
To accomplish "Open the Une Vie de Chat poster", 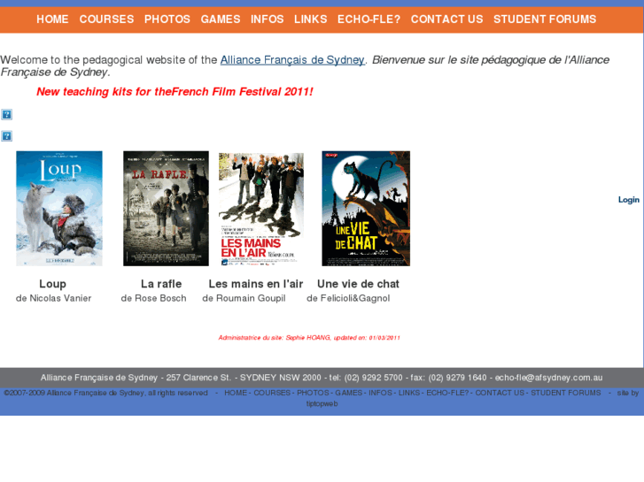I will [366, 209].
